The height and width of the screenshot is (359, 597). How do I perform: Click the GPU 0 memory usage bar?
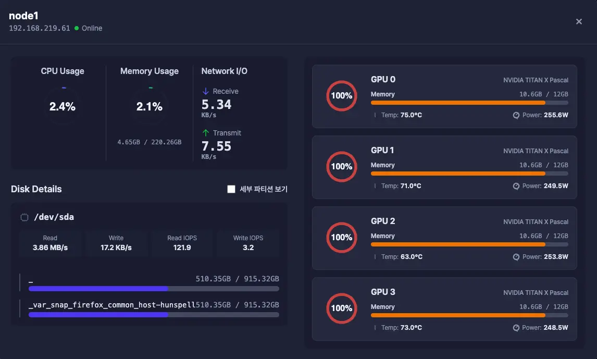pyautogui.click(x=469, y=103)
